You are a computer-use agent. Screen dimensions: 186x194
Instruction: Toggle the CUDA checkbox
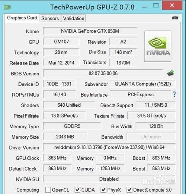pos(77,190)
